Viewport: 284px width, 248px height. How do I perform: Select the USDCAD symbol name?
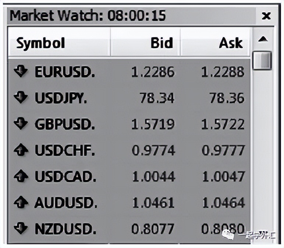click(x=65, y=177)
